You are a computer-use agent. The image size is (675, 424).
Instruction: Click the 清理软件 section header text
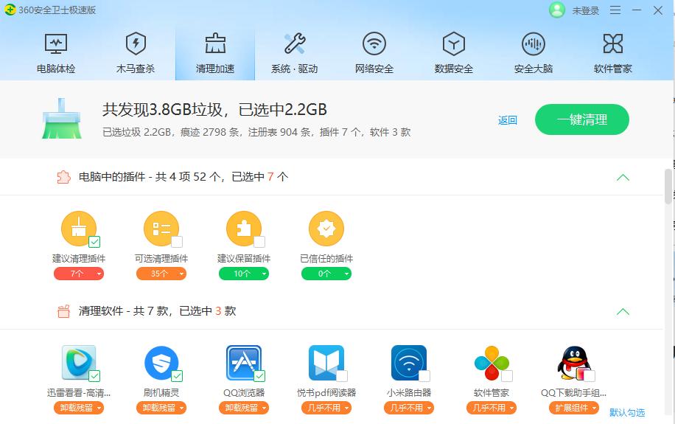(157, 310)
